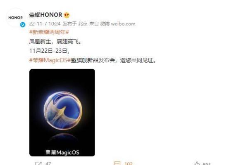Screen dimensions: 248x165
Task: Click the like count 694
Action: point(207,164)
